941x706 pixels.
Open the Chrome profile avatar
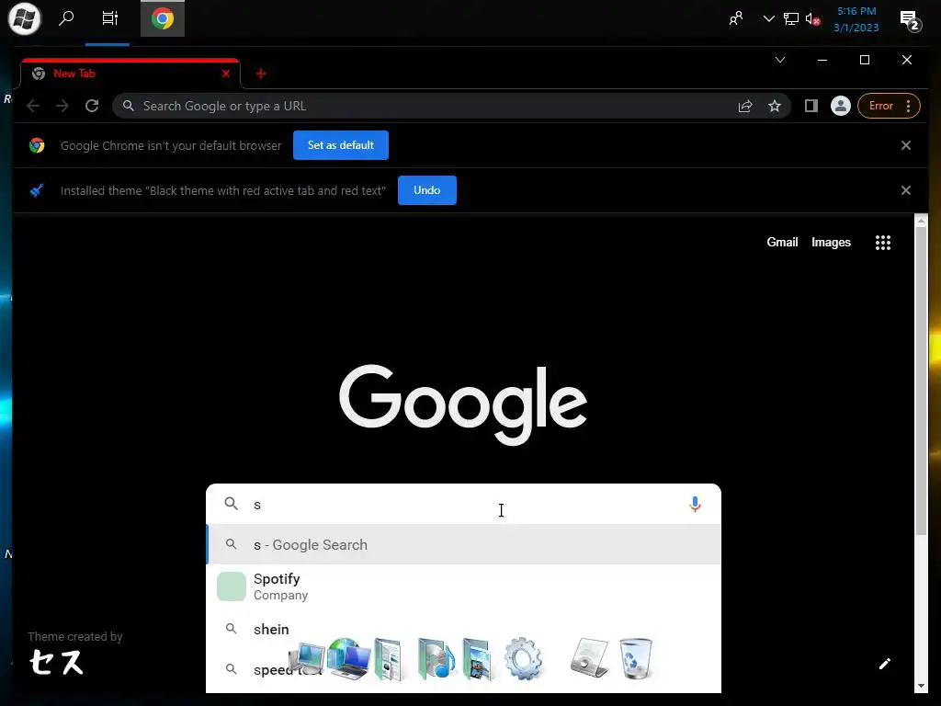point(840,106)
